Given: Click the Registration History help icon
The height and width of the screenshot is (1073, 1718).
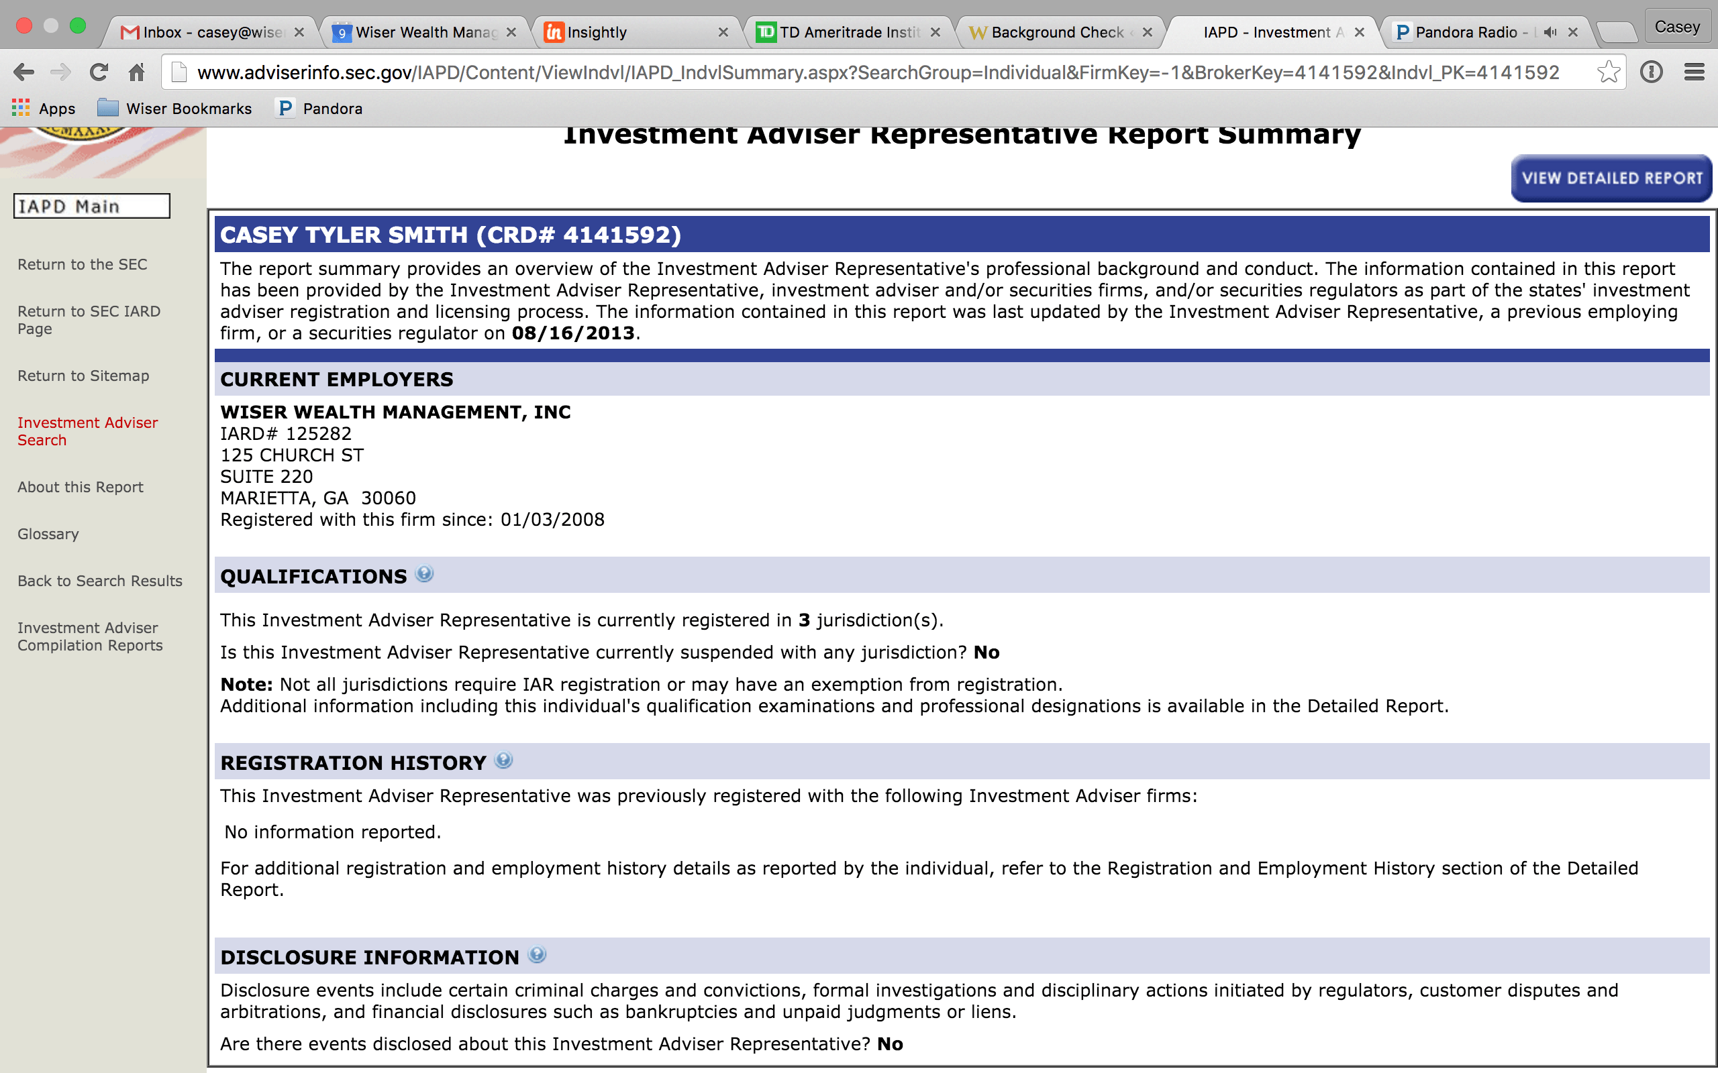Looking at the screenshot, I should 503,760.
